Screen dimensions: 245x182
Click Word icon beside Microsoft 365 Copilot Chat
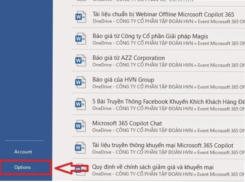[x=81, y=126]
